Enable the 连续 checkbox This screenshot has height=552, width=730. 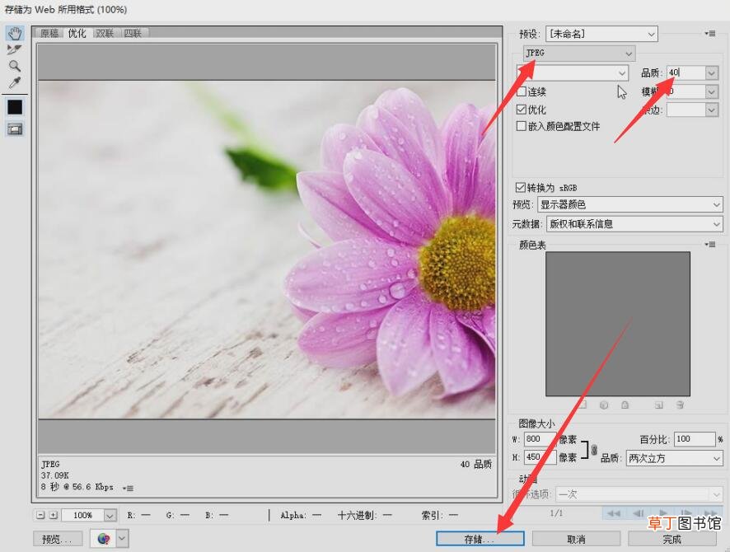pyautogui.click(x=522, y=91)
